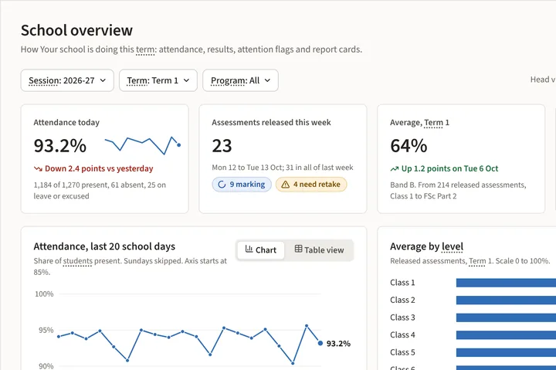Click the Class 1 bar
This screenshot has height=370, width=556.
click(x=506, y=283)
